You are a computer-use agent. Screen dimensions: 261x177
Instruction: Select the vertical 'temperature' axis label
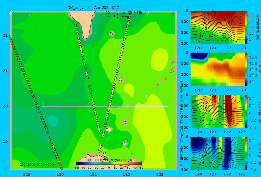(x=257, y=27)
